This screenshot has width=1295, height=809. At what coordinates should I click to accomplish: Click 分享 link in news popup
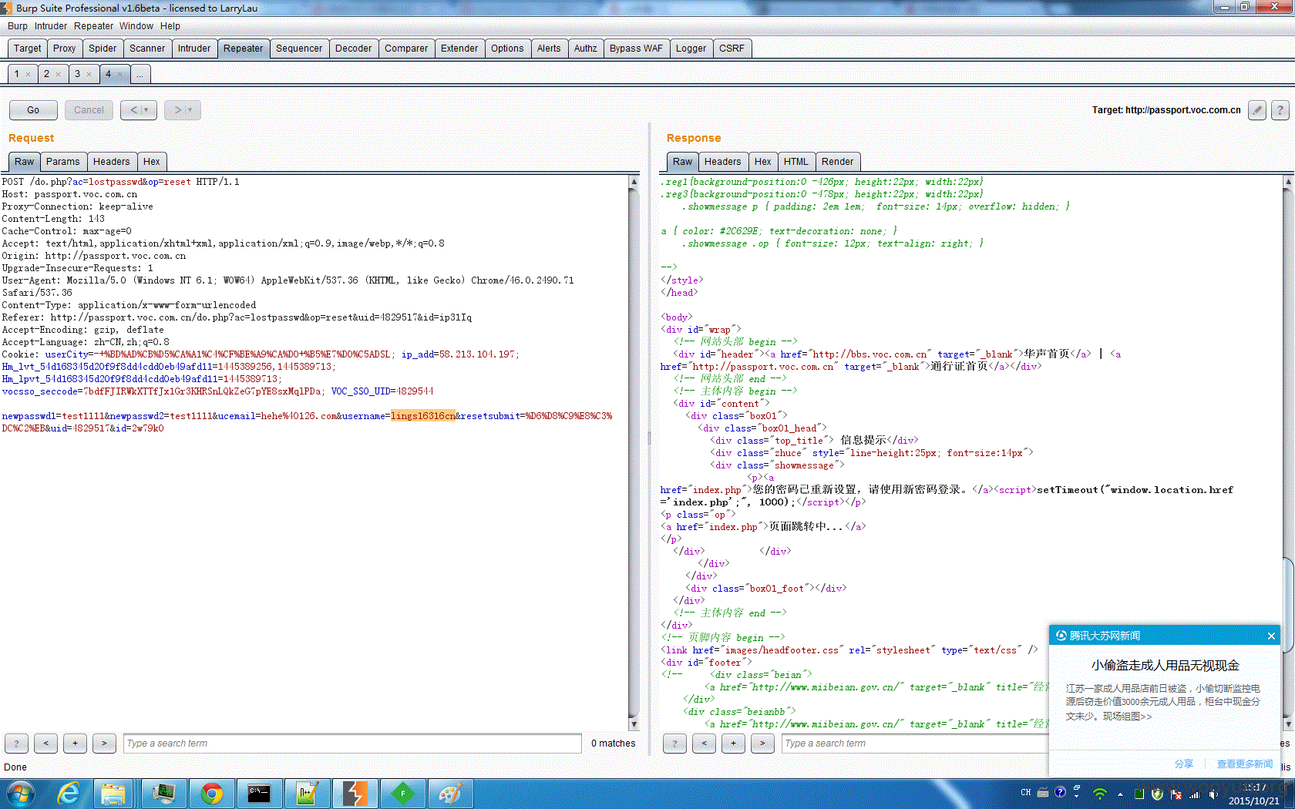click(1184, 764)
